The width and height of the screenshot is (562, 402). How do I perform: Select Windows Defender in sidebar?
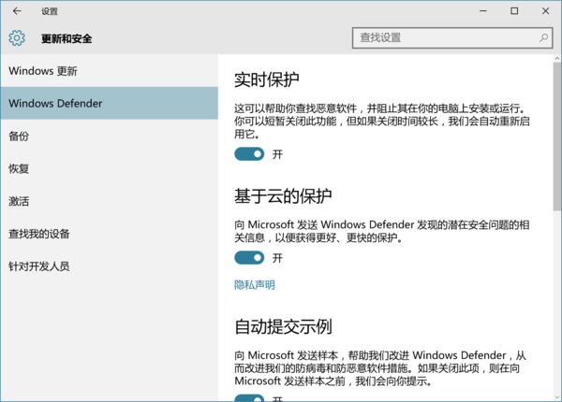(x=110, y=104)
